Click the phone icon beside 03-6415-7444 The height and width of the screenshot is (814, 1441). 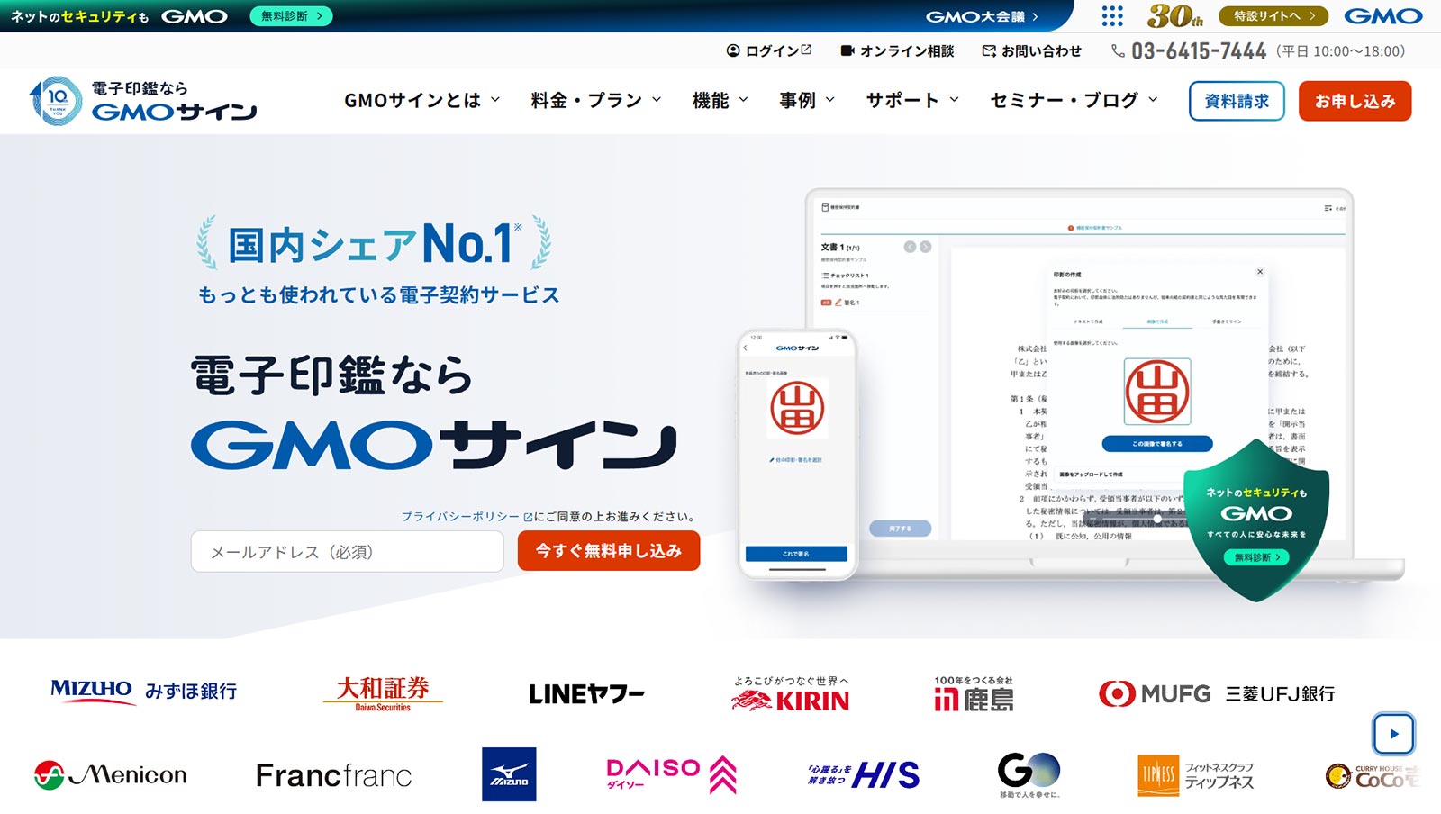[x=1117, y=51]
